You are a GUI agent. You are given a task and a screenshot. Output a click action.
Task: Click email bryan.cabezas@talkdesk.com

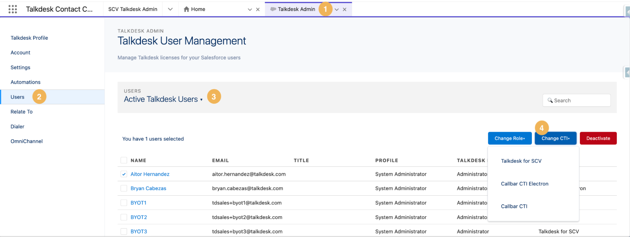pos(247,188)
